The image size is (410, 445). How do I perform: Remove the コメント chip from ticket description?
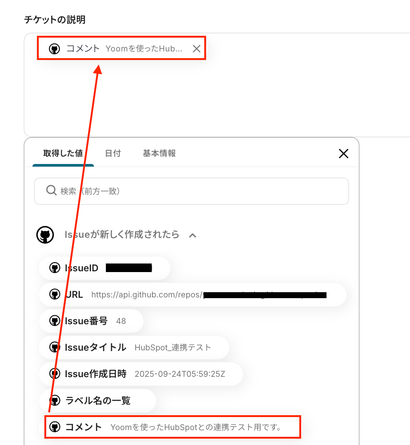196,48
